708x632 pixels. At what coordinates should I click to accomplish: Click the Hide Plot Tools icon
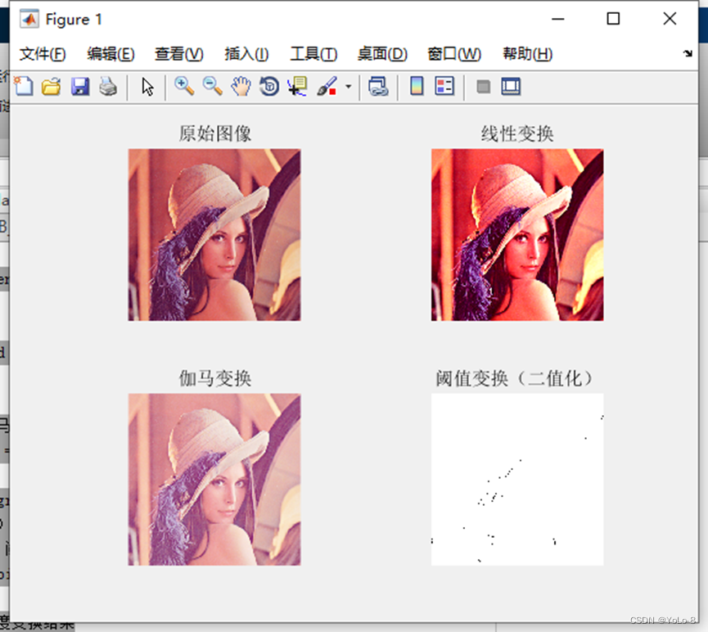483,86
